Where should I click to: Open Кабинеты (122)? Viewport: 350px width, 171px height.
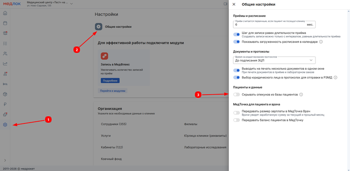(112, 147)
